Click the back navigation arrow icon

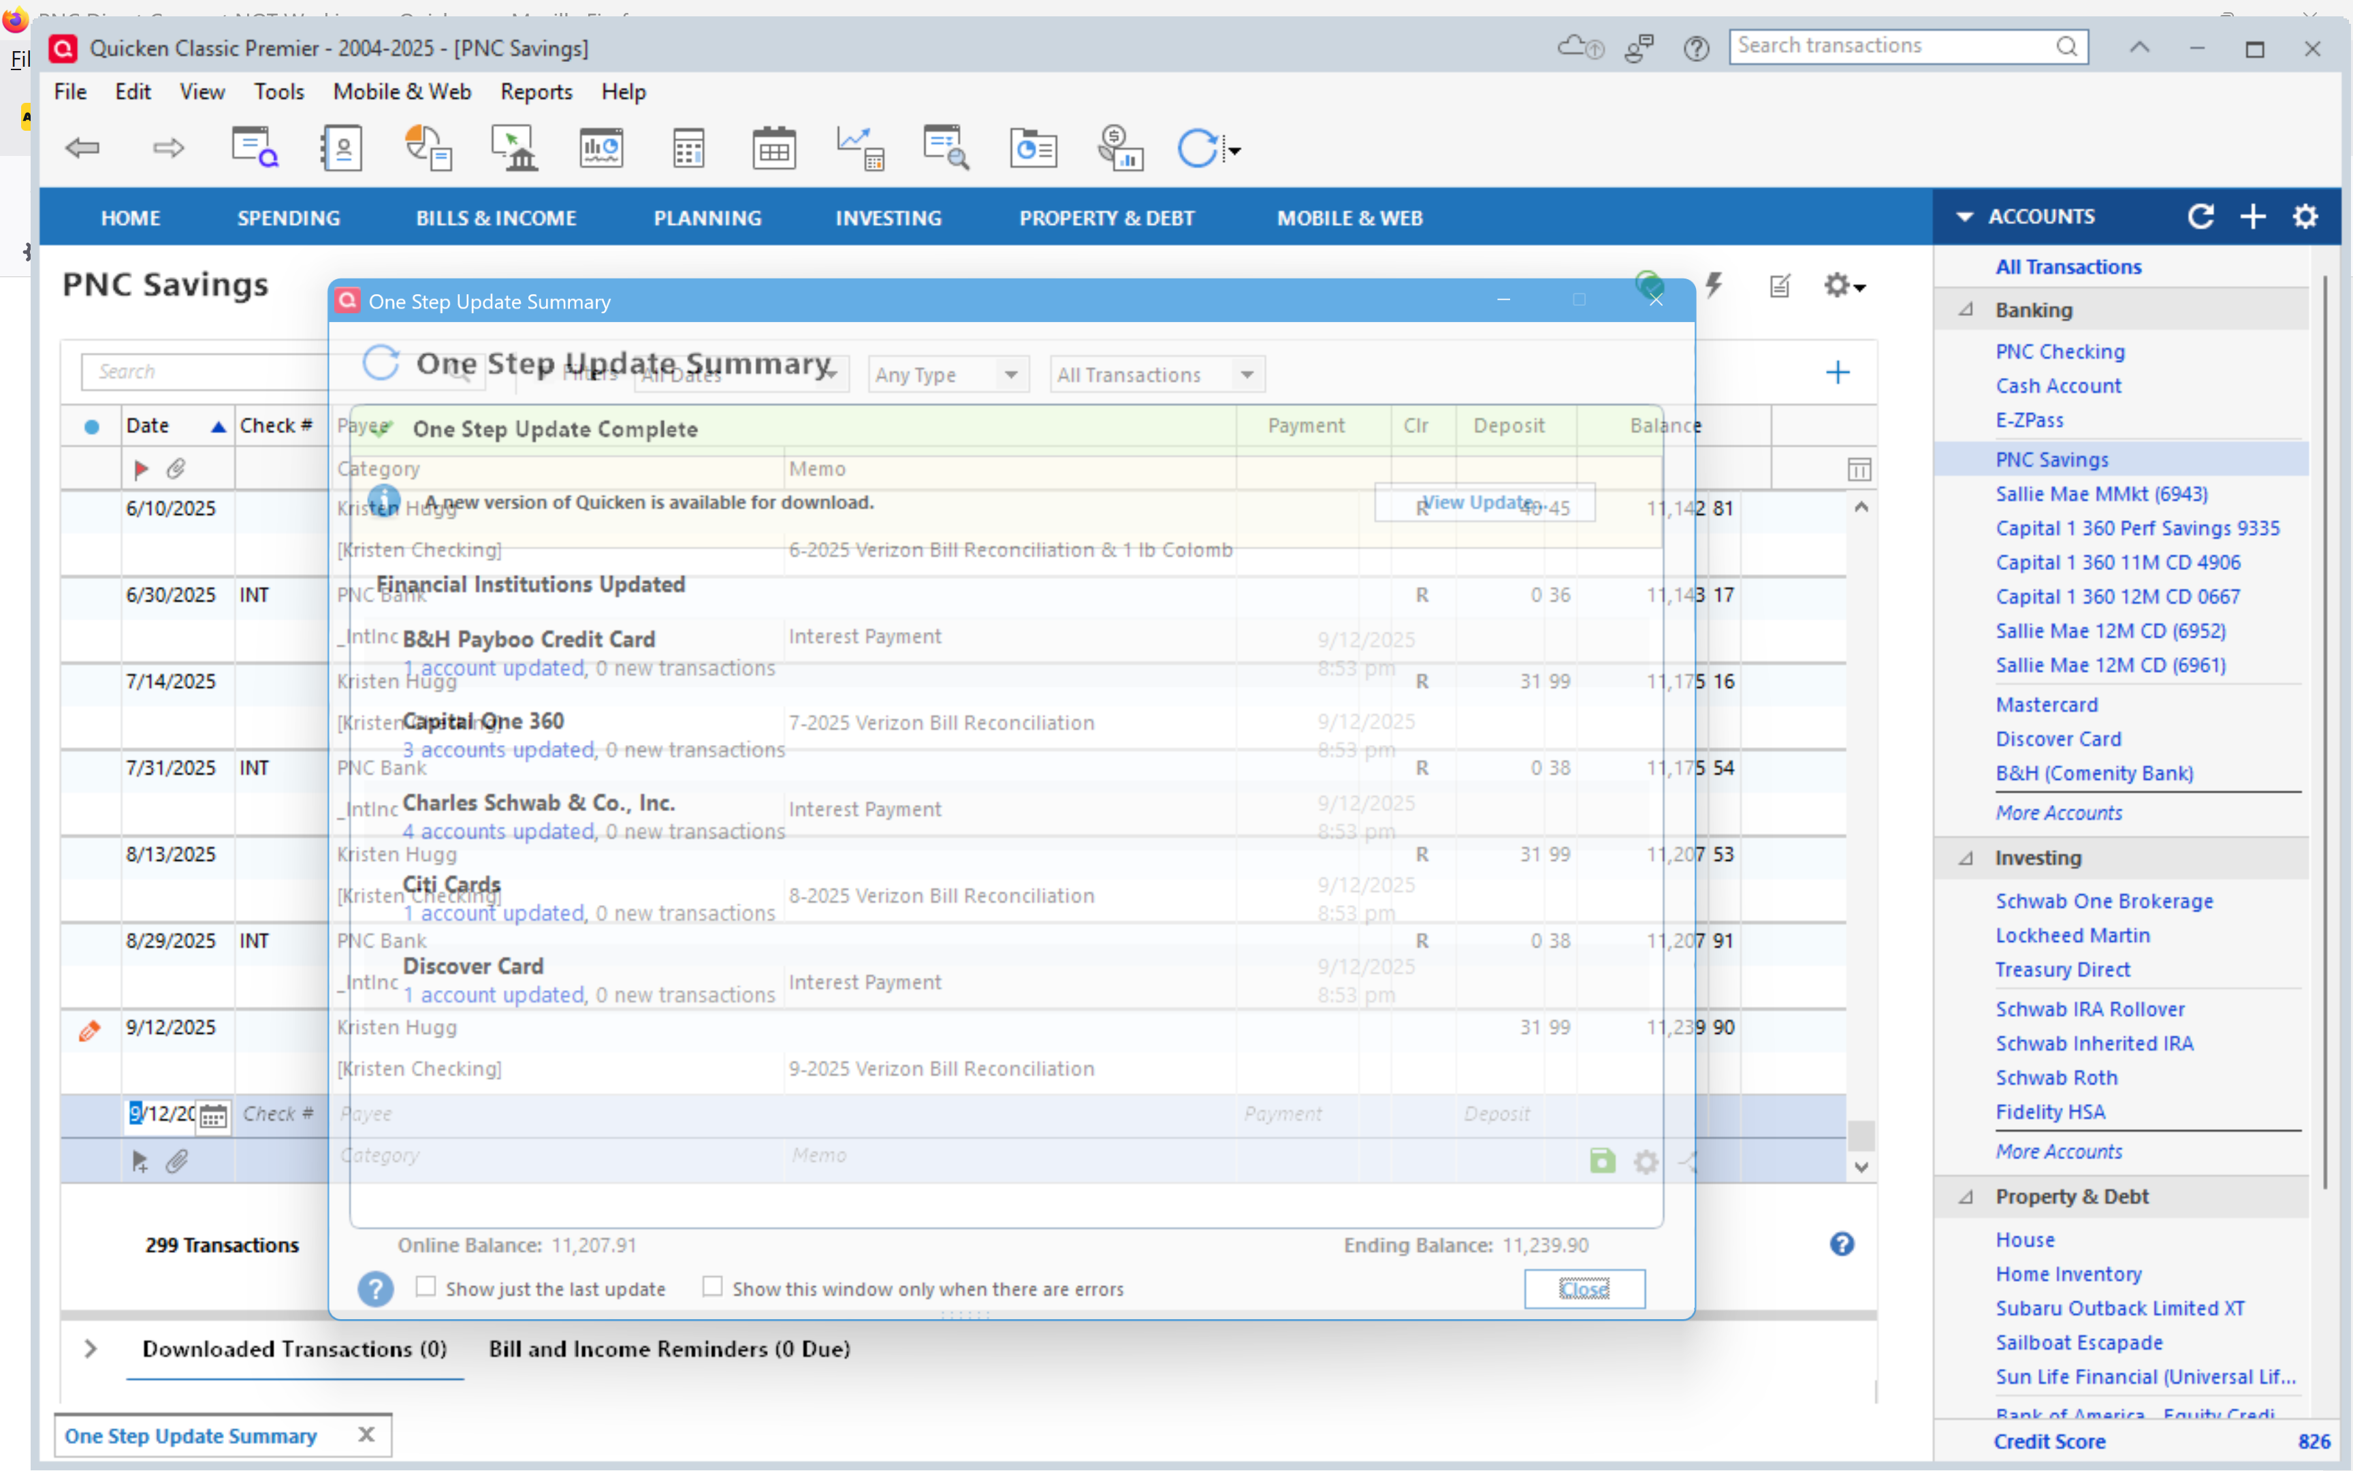[82, 148]
